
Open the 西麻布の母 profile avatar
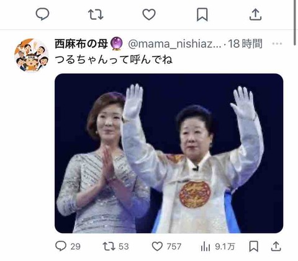click(32, 55)
